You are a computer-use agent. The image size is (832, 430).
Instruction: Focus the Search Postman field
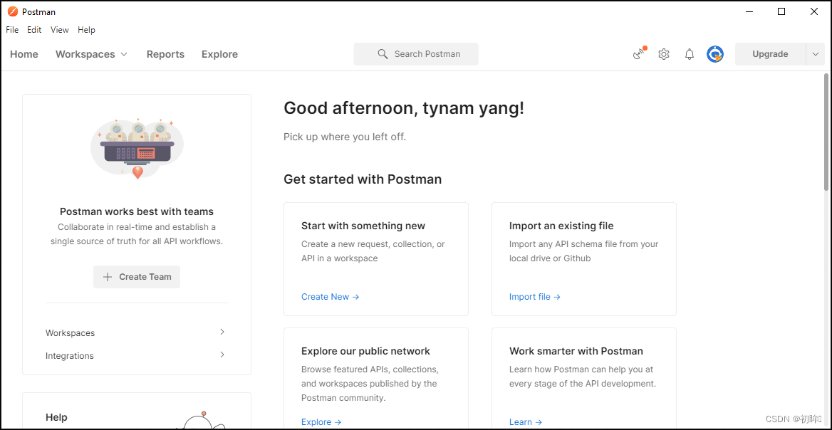[x=416, y=54]
